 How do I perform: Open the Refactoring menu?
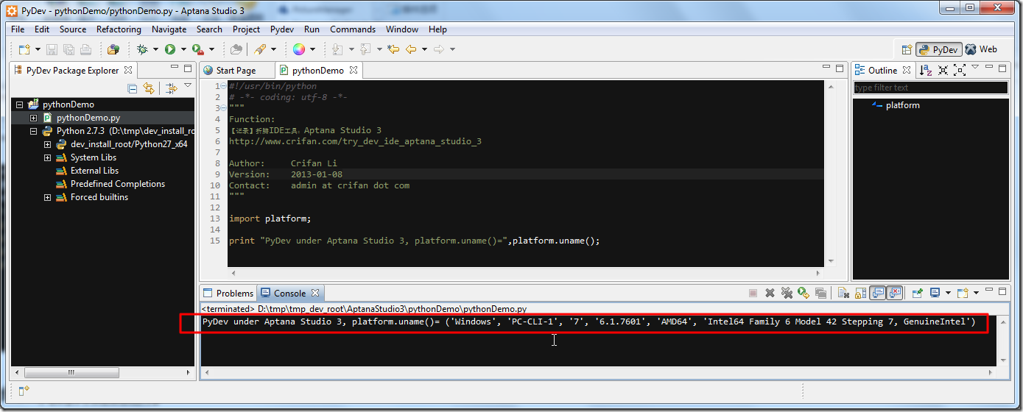pyautogui.click(x=119, y=29)
